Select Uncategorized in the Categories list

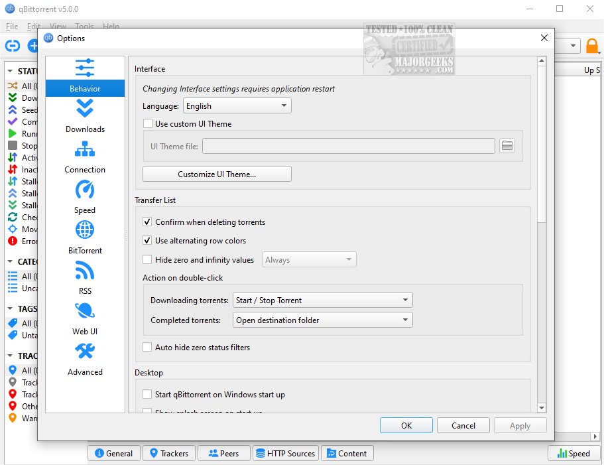pos(22,288)
